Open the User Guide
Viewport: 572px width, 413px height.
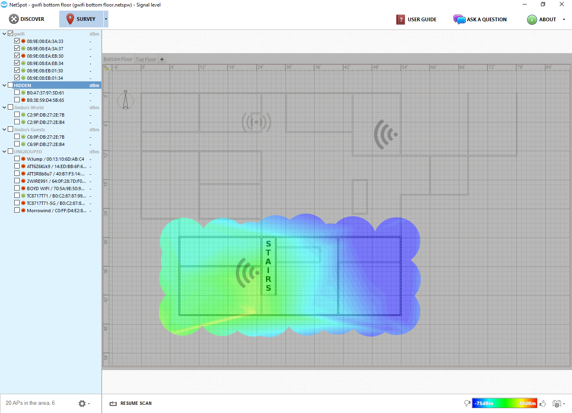coord(422,19)
